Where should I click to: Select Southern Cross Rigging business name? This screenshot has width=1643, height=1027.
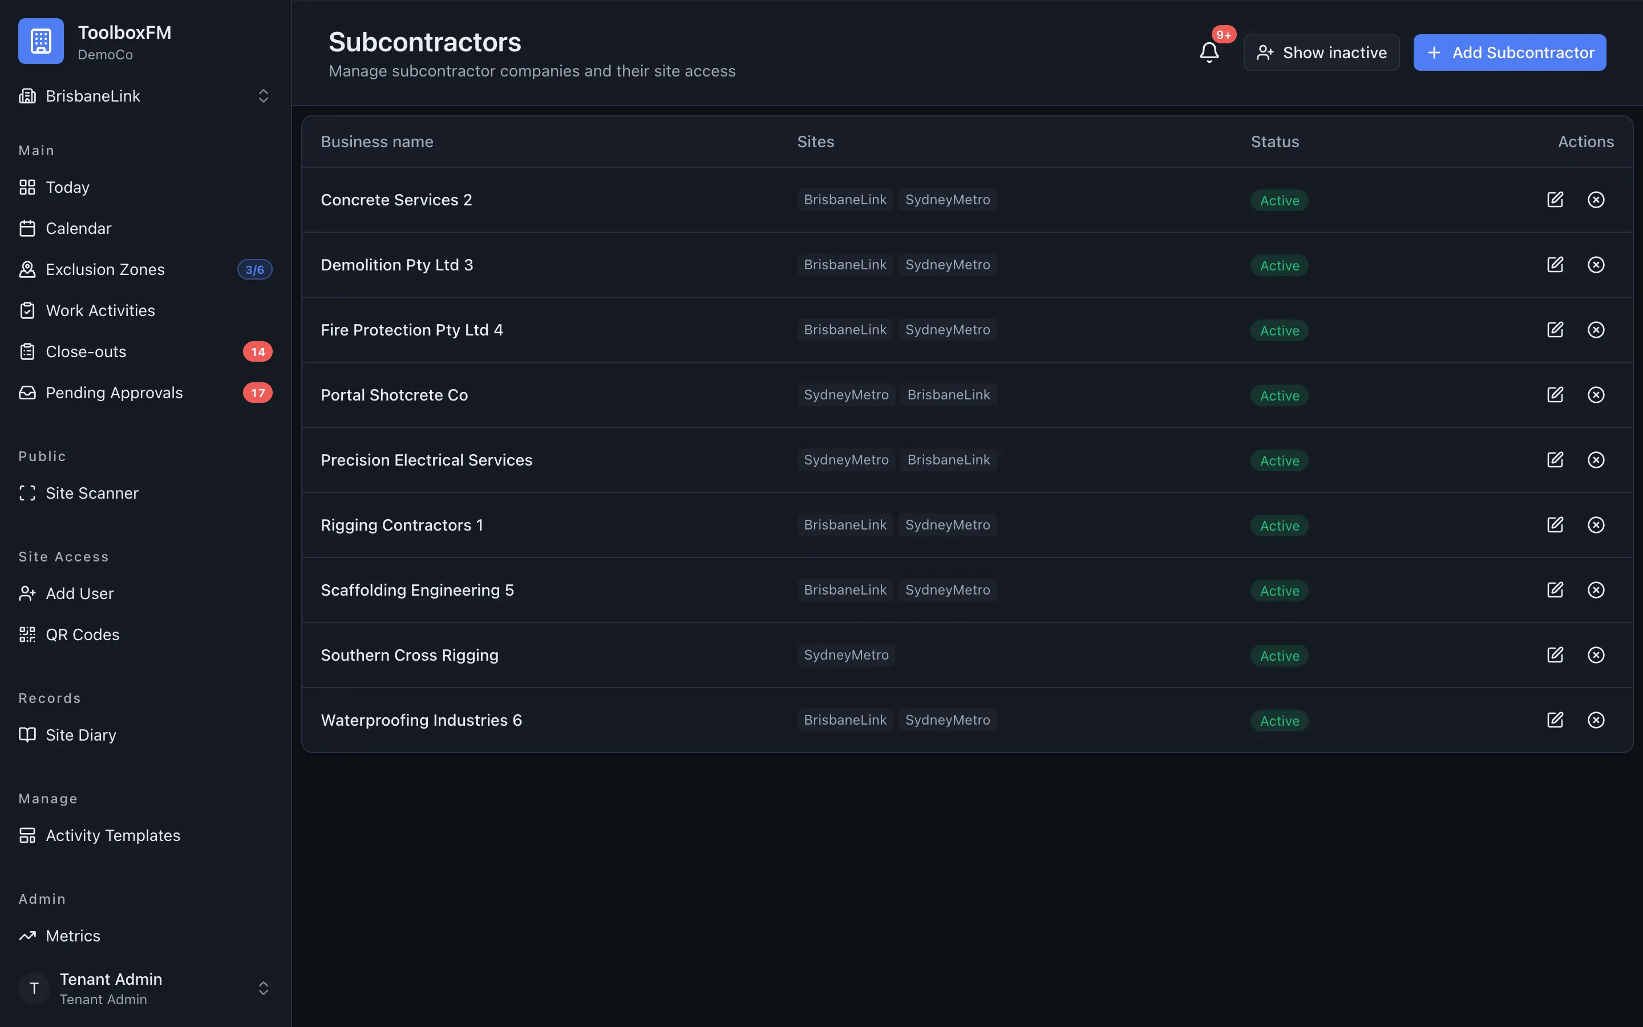coord(410,655)
